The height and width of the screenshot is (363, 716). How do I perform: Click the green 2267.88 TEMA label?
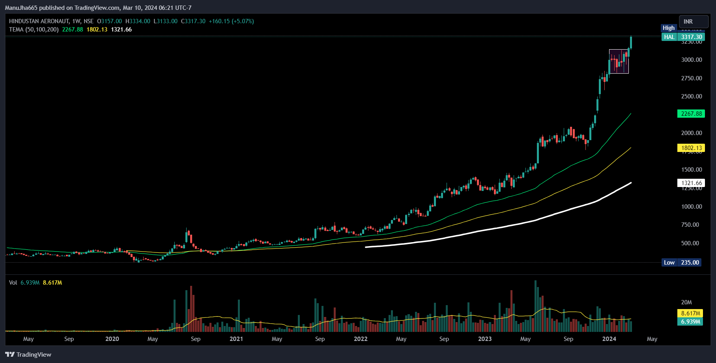pyautogui.click(x=691, y=114)
